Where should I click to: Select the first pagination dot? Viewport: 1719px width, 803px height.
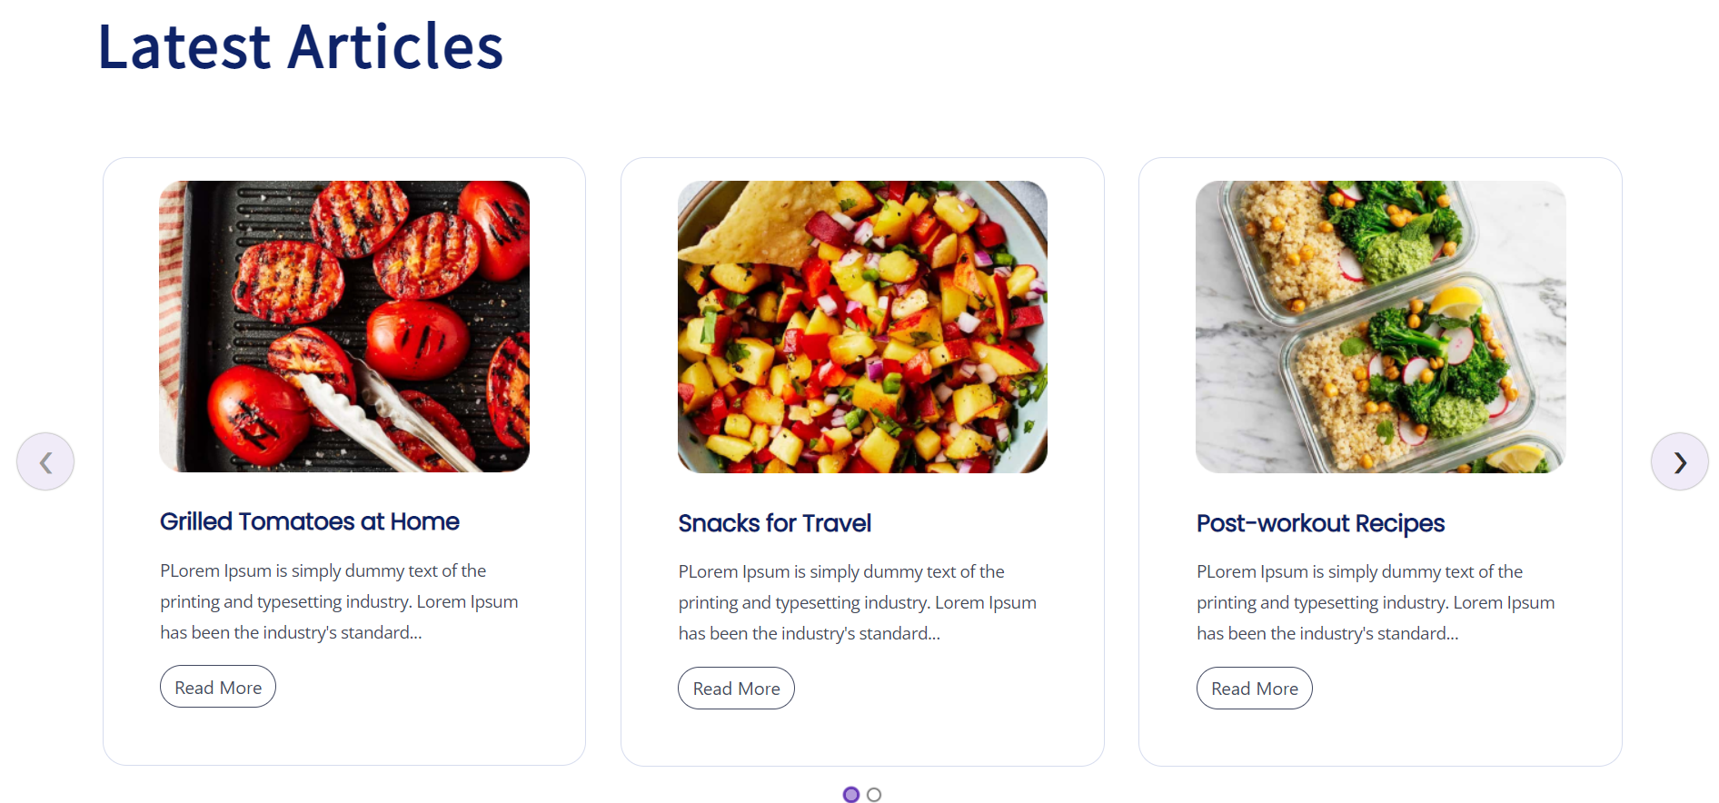850,794
